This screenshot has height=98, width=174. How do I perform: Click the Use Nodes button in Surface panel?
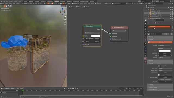click(160, 42)
